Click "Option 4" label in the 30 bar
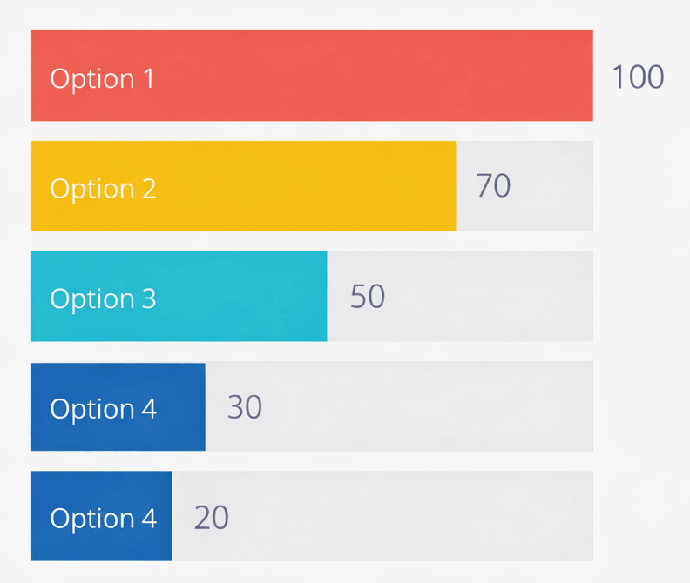The image size is (690, 583). [103, 409]
